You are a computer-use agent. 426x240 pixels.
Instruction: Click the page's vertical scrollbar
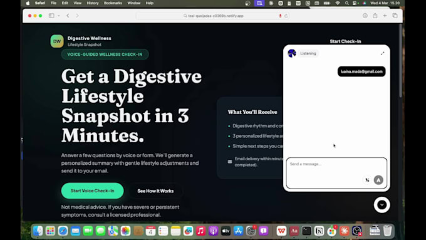(x=400, y=61)
